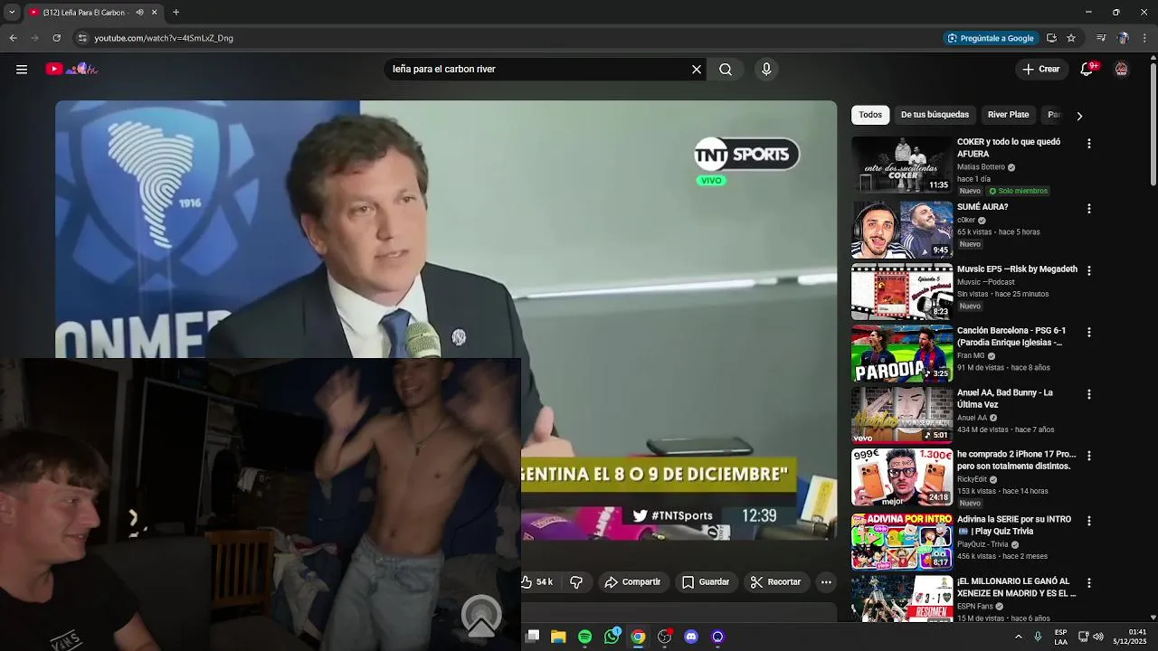Go back with the browser back arrow
Image resolution: width=1158 pixels, height=651 pixels.
click(13, 38)
